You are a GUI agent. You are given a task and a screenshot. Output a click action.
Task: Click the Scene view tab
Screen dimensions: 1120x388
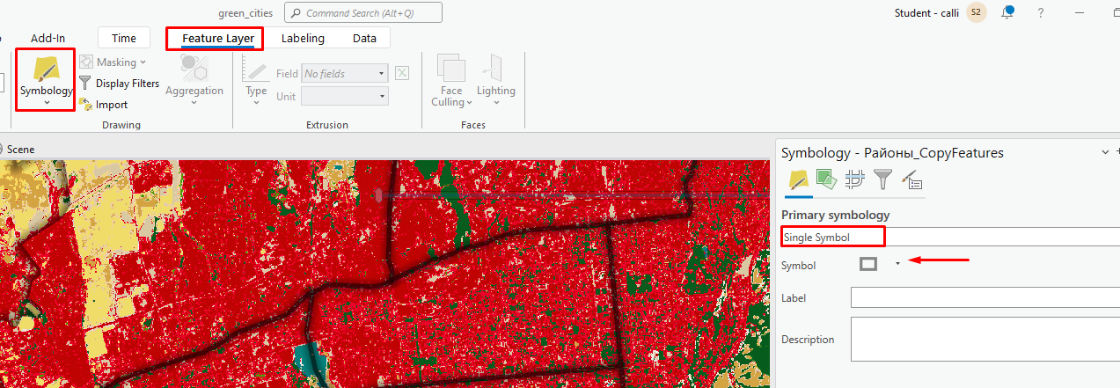tap(20, 150)
